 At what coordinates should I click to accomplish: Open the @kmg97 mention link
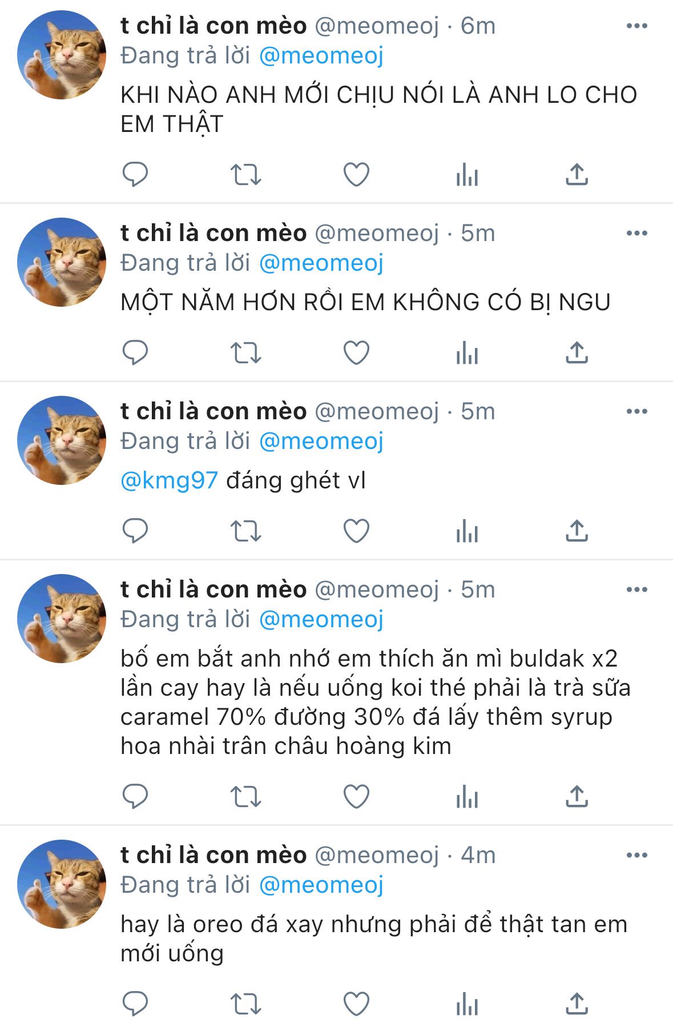coord(169,480)
